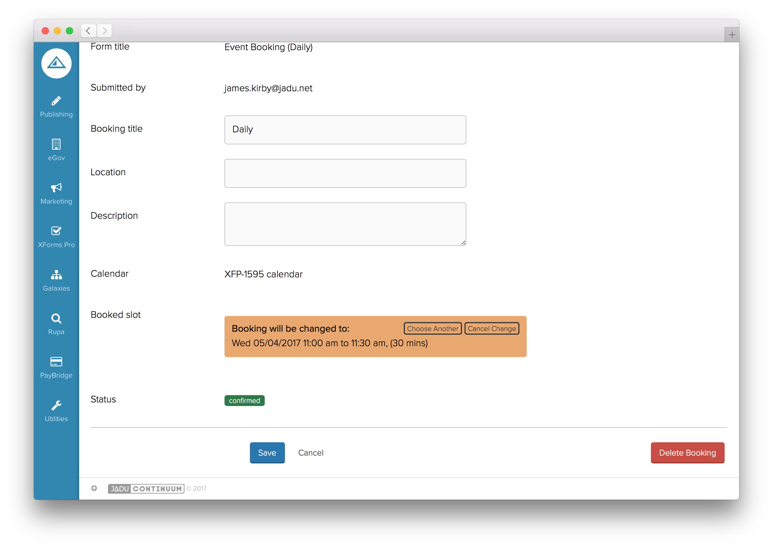Click into the Description textarea

tap(345, 224)
